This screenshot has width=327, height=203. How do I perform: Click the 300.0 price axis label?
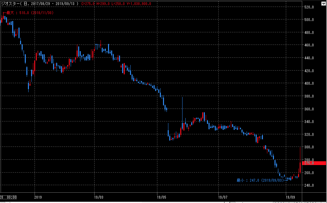click(x=309, y=147)
